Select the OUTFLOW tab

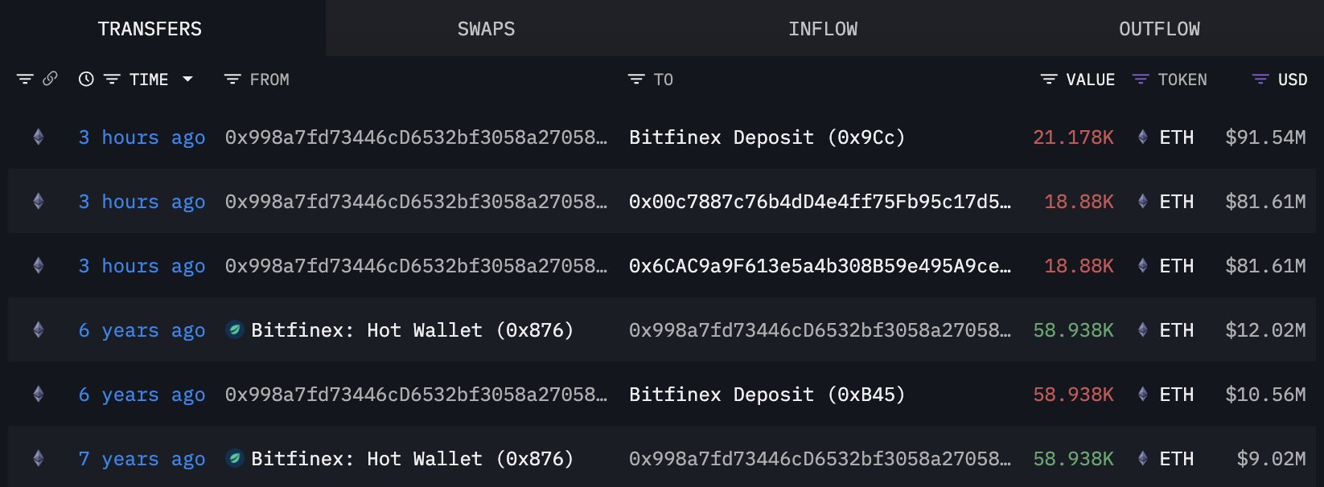(1159, 29)
